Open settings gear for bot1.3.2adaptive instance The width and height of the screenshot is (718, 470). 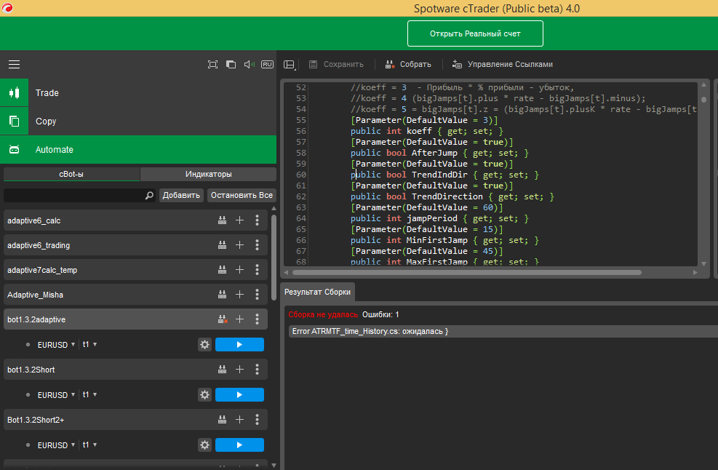point(204,344)
